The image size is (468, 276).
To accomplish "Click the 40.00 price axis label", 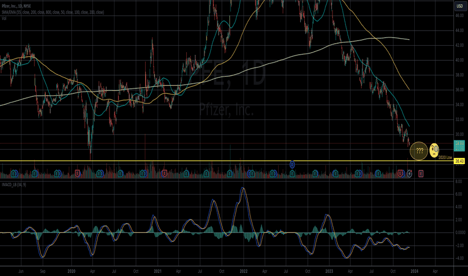I will tap(459, 60).
